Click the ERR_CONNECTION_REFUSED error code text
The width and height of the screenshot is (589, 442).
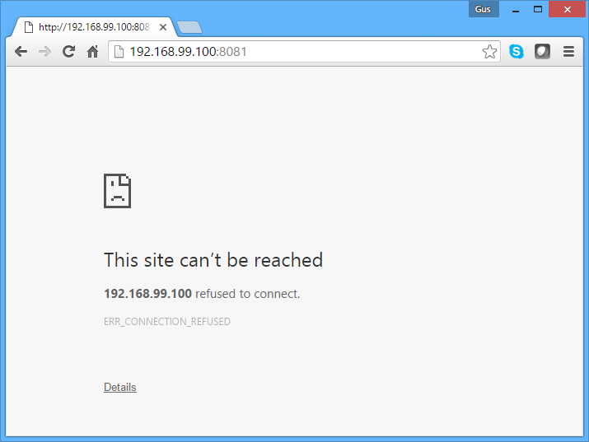(167, 322)
